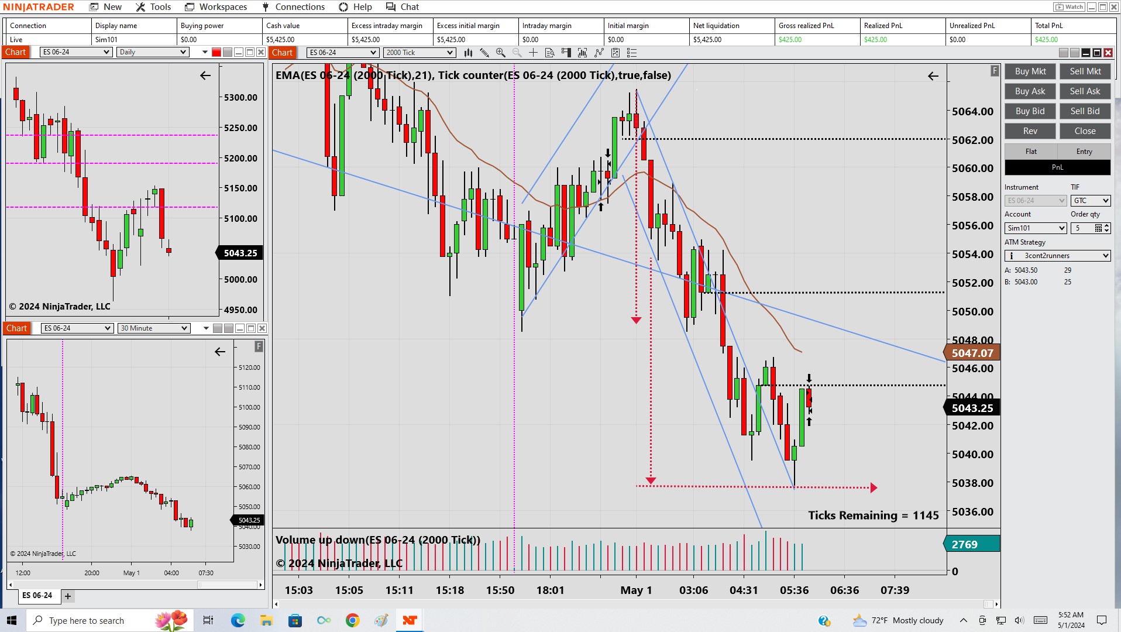Click the ATM strategy info icon
1121x632 pixels.
tap(1012, 256)
